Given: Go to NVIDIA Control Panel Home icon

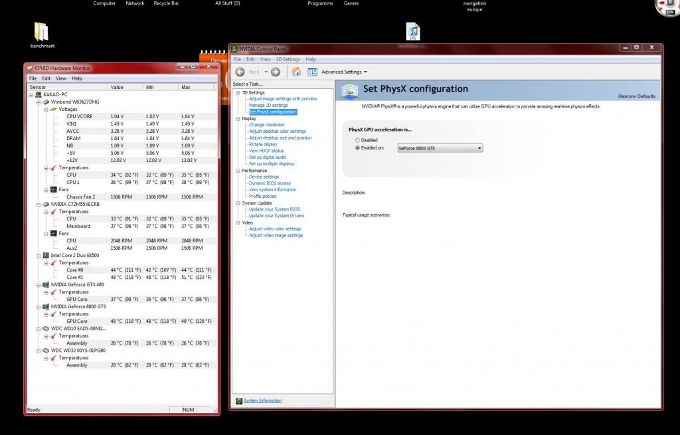Looking at the screenshot, I should [296, 72].
